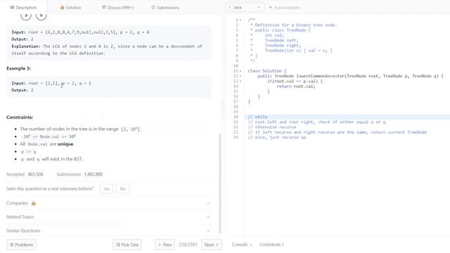Click the '// else, just recurse up' comment
This screenshot has height=253, width=450.
click(276, 138)
